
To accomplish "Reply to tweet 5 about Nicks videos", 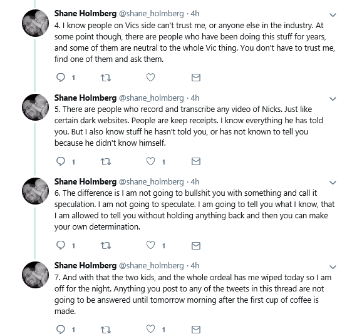I will click(61, 161).
